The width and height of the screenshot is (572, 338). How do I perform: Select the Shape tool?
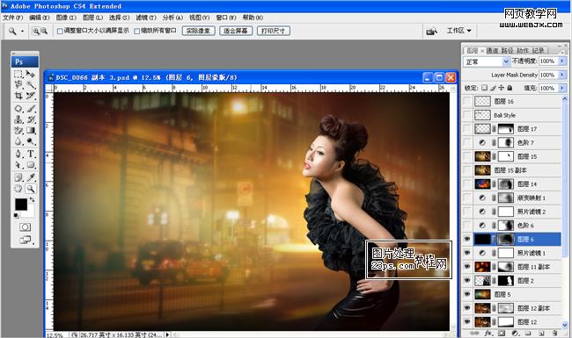point(31,165)
